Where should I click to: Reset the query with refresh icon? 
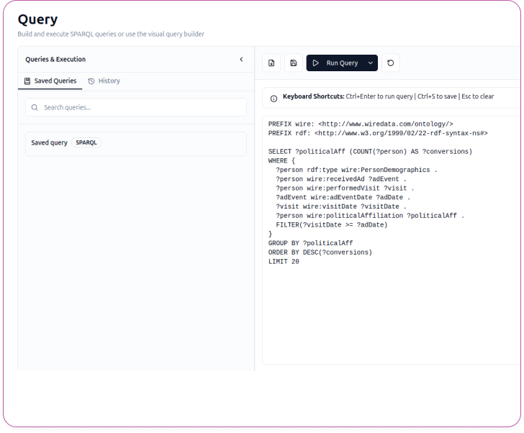coord(390,63)
